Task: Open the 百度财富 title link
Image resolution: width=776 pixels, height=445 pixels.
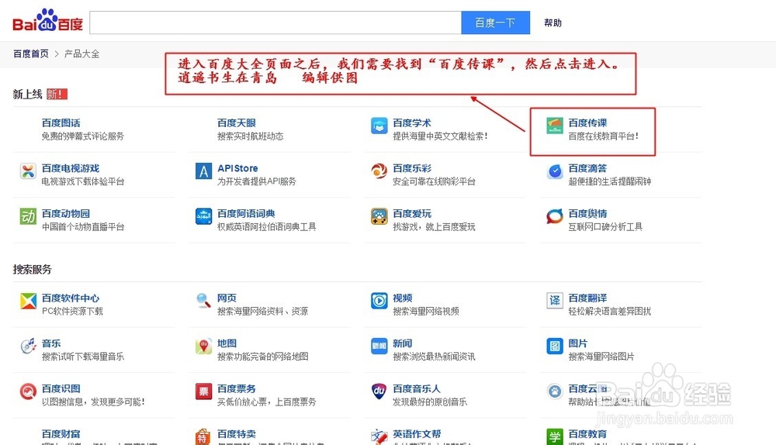Action: click(x=61, y=433)
